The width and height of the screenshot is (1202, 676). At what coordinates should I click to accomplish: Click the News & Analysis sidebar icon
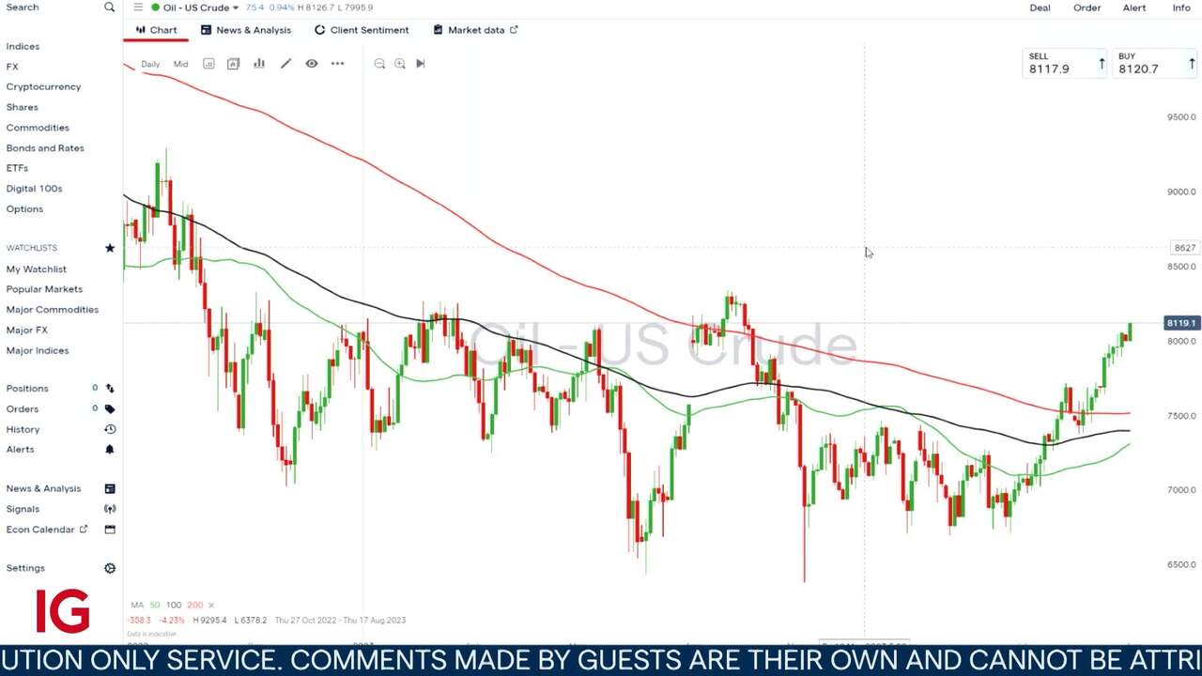pos(110,488)
